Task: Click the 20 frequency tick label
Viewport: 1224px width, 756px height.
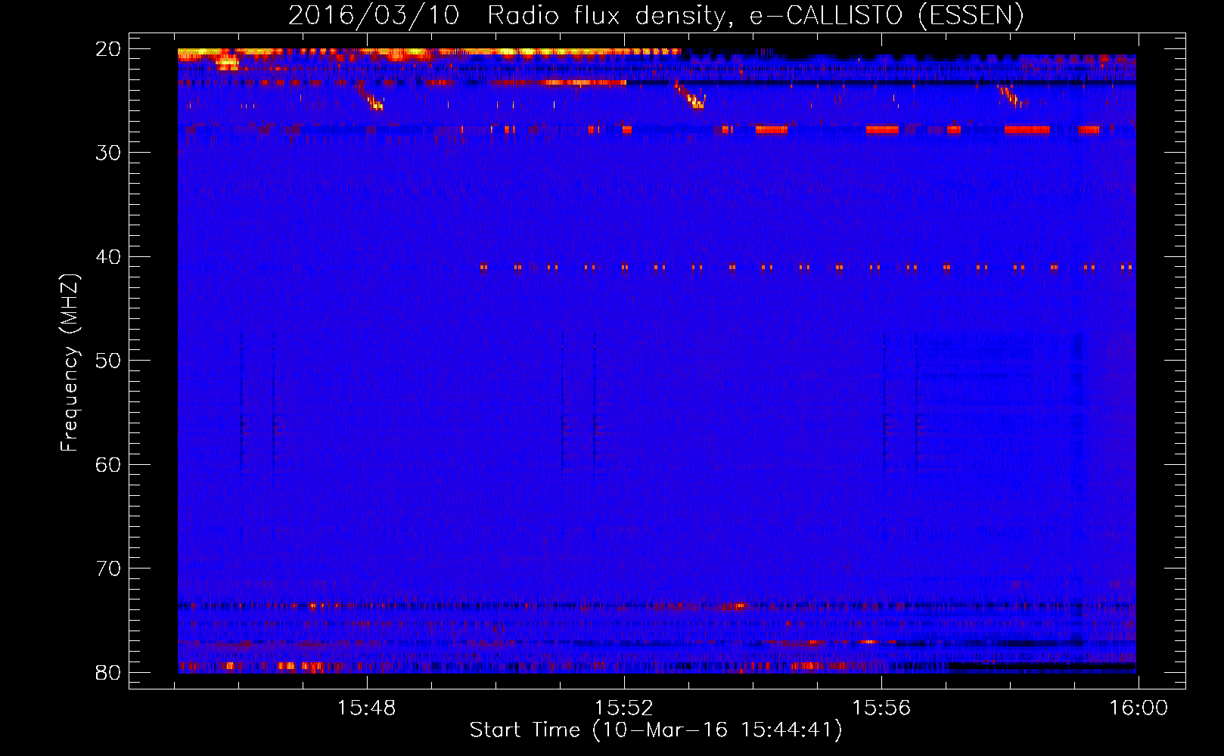Action: pos(108,49)
